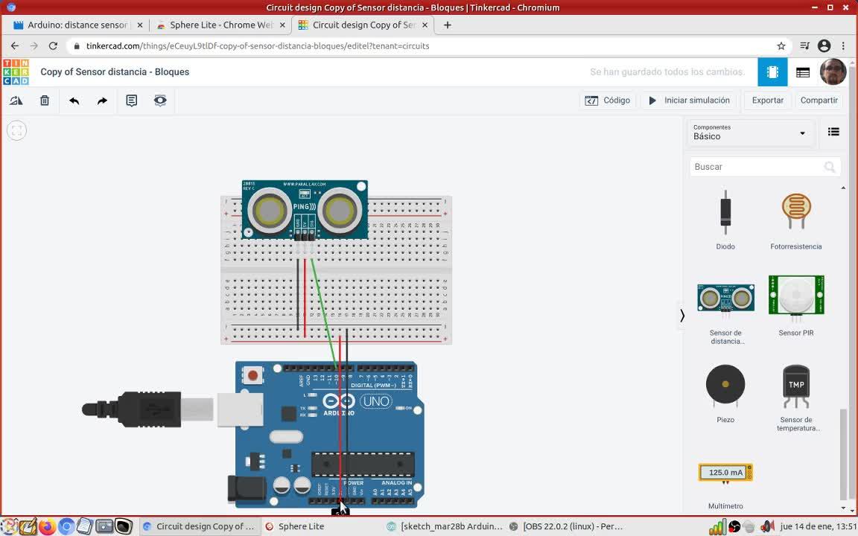
Task: Click the components panel scrollbar
Action: pos(843,454)
